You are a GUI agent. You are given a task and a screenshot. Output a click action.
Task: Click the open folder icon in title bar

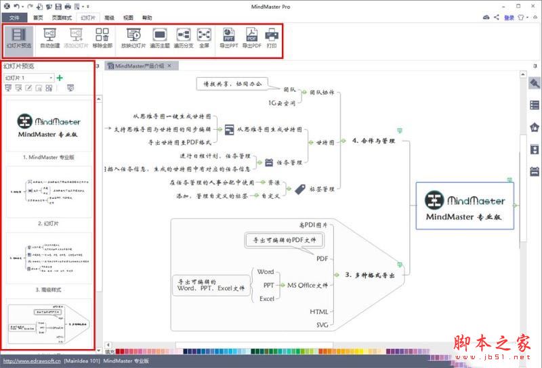pyautogui.click(x=49, y=6)
